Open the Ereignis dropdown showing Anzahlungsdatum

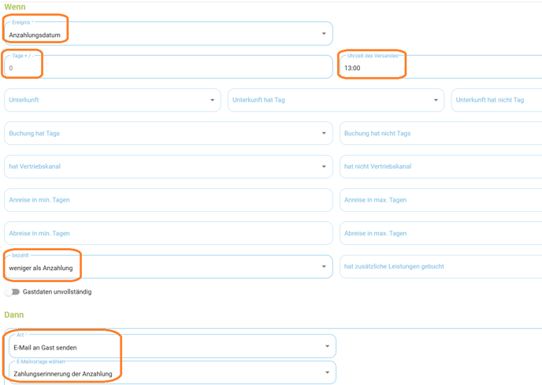[x=169, y=34]
